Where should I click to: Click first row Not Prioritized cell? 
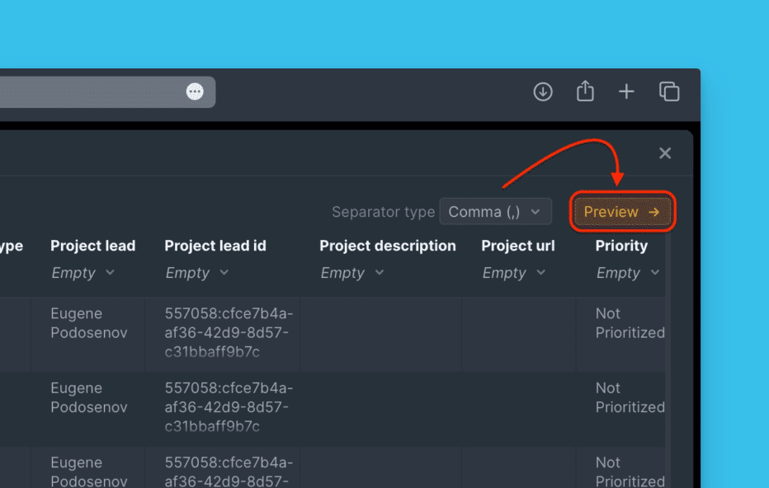(630, 323)
